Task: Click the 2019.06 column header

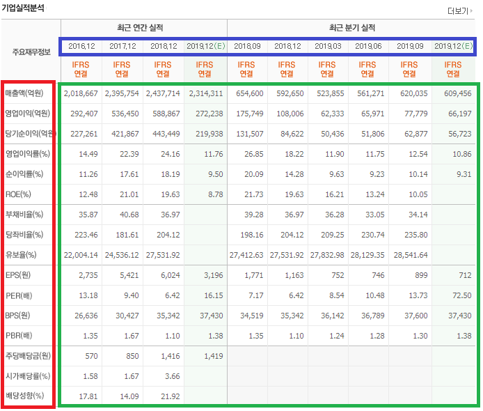Action: (x=368, y=46)
